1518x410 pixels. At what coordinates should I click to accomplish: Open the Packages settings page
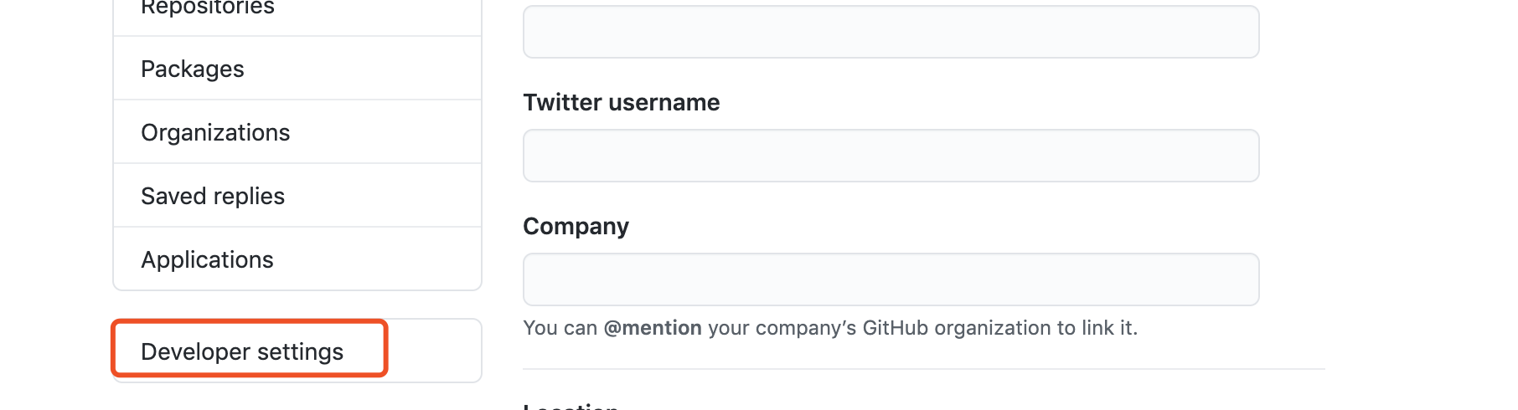(x=193, y=69)
